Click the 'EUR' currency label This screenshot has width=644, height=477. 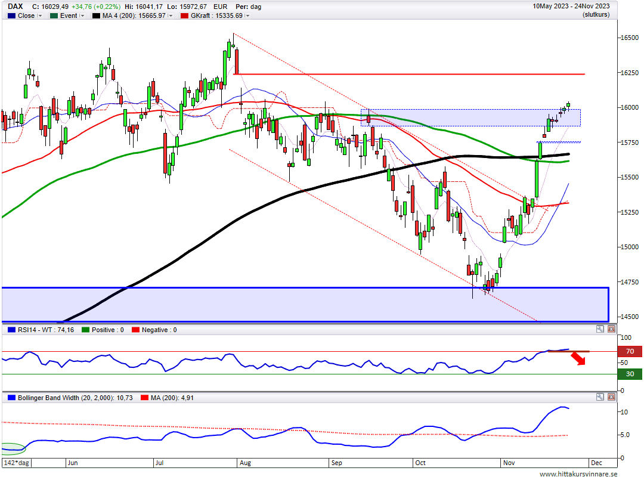[x=221, y=7]
